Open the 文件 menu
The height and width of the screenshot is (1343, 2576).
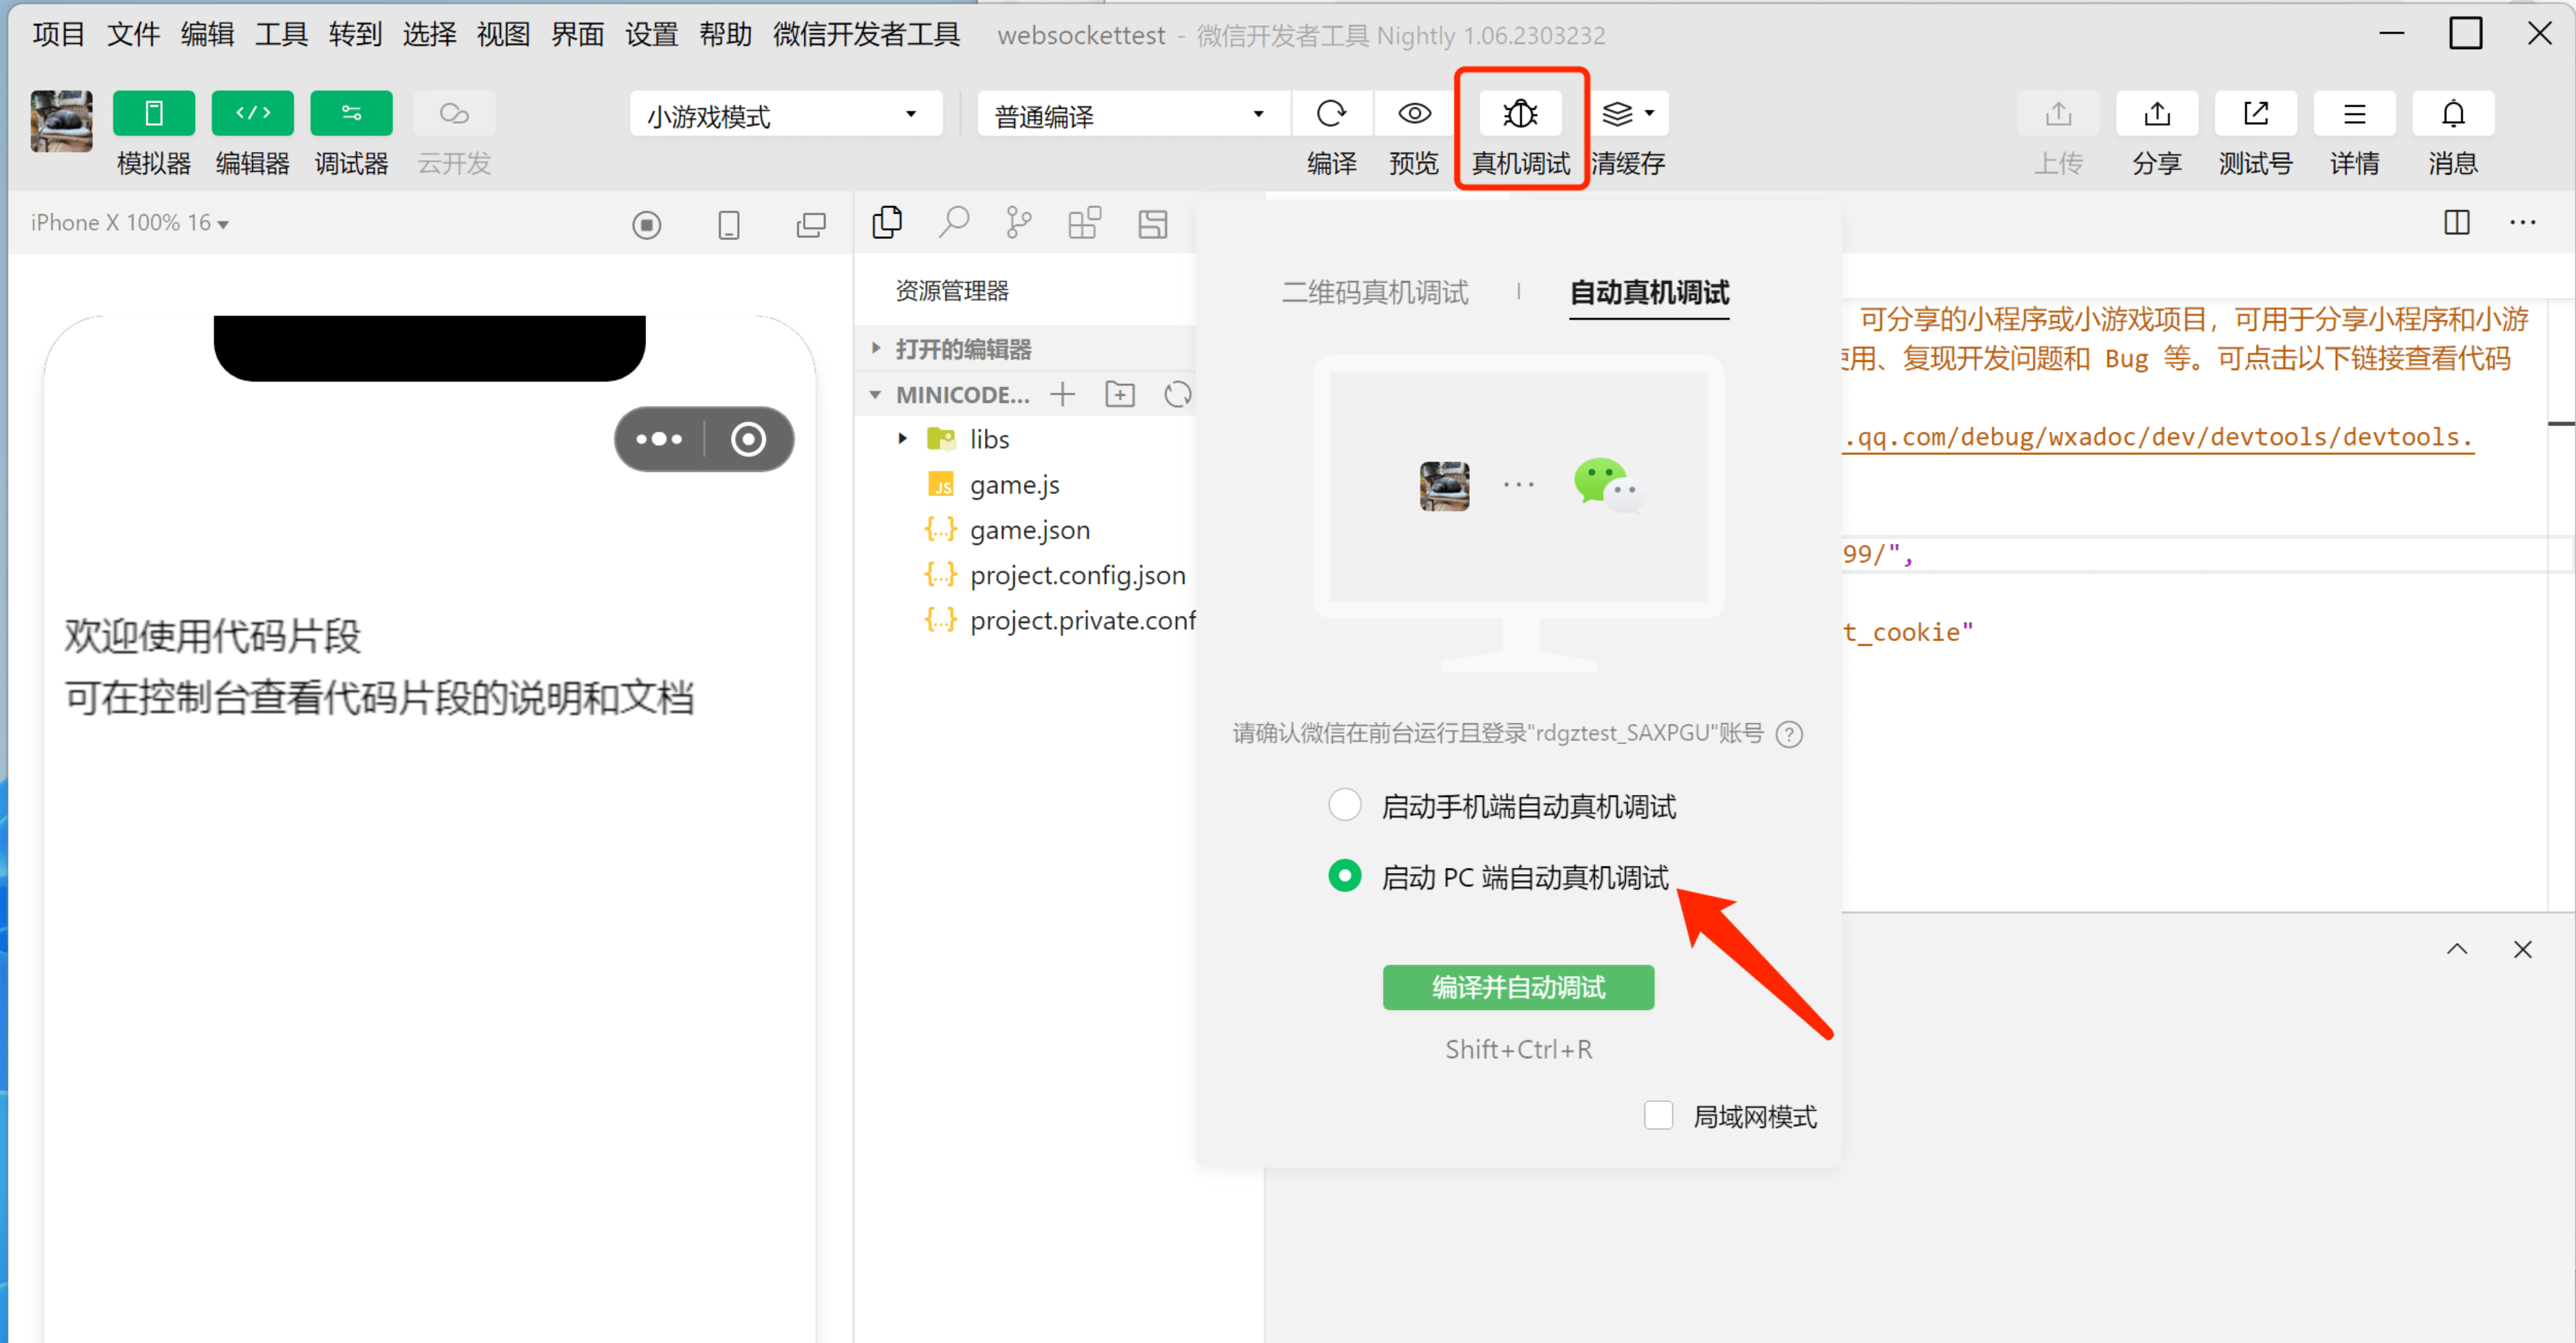point(133,35)
